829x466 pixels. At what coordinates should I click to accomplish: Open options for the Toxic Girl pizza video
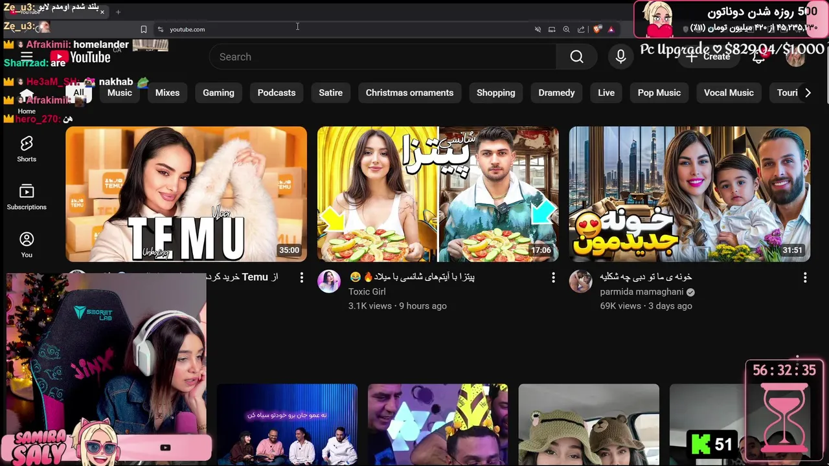pos(553,278)
